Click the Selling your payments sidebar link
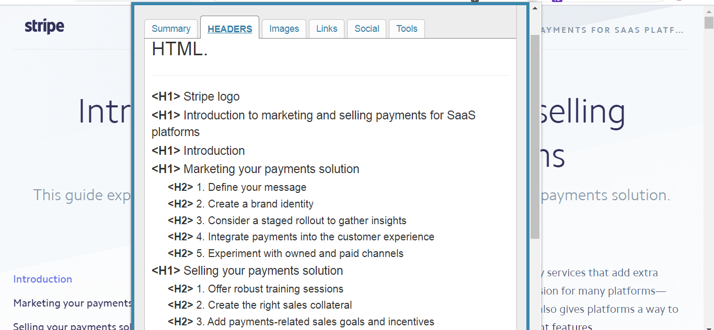Viewport: 714px width, 330px height. pyautogui.click(x=73, y=326)
